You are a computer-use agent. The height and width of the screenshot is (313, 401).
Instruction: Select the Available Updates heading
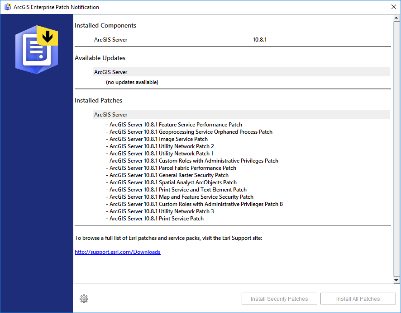(x=100, y=58)
